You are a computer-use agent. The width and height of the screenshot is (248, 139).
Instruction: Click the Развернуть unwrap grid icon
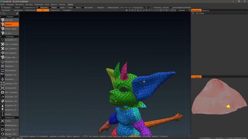(x=2, y=66)
